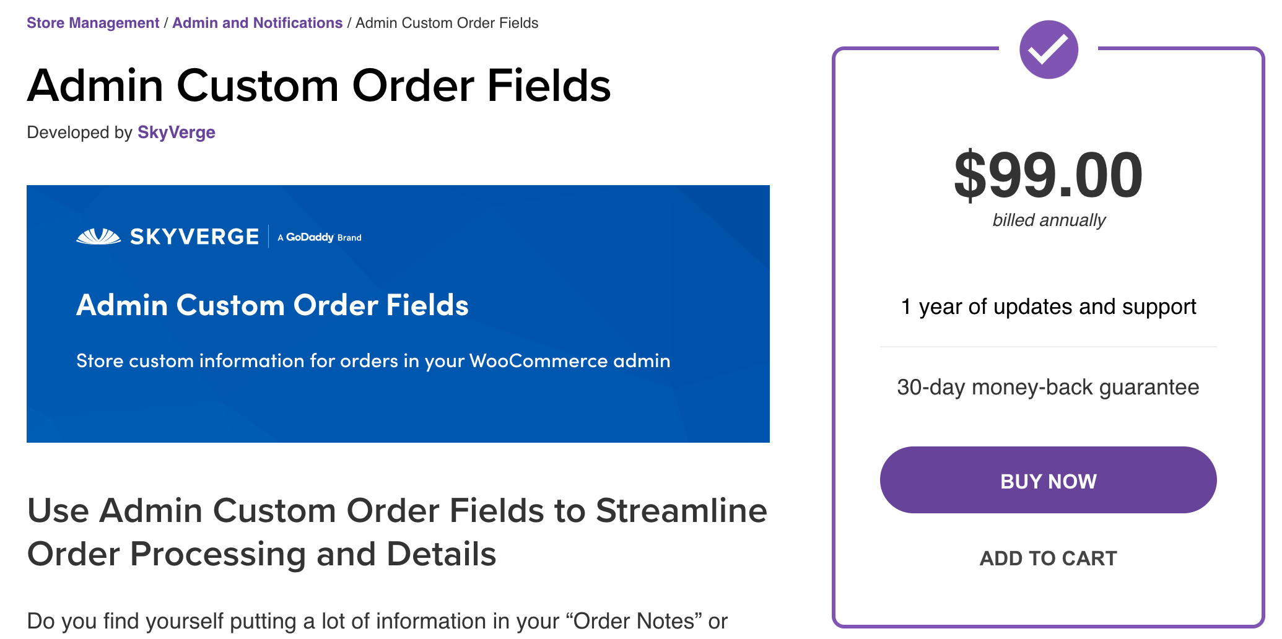Click the main page title Admin Custom Order Fields
1282x639 pixels.
319,85
